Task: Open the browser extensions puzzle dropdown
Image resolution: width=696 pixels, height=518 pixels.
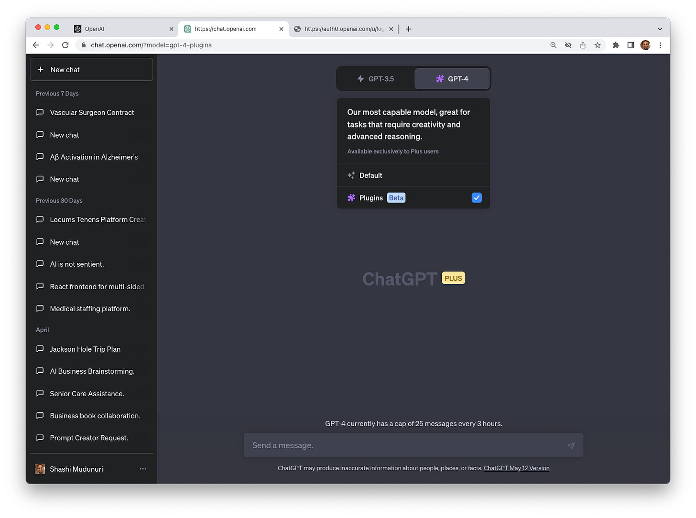Action: (616, 45)
